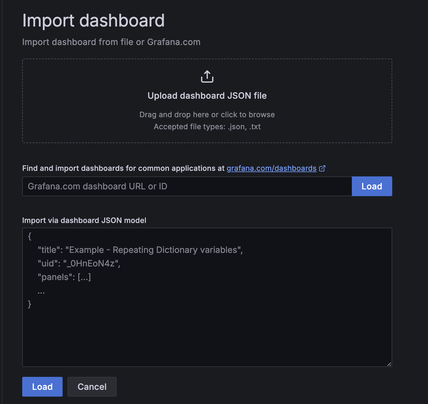Click Load next to the URL field
This screenshot has height=404, width=428.
click(372, 186)
